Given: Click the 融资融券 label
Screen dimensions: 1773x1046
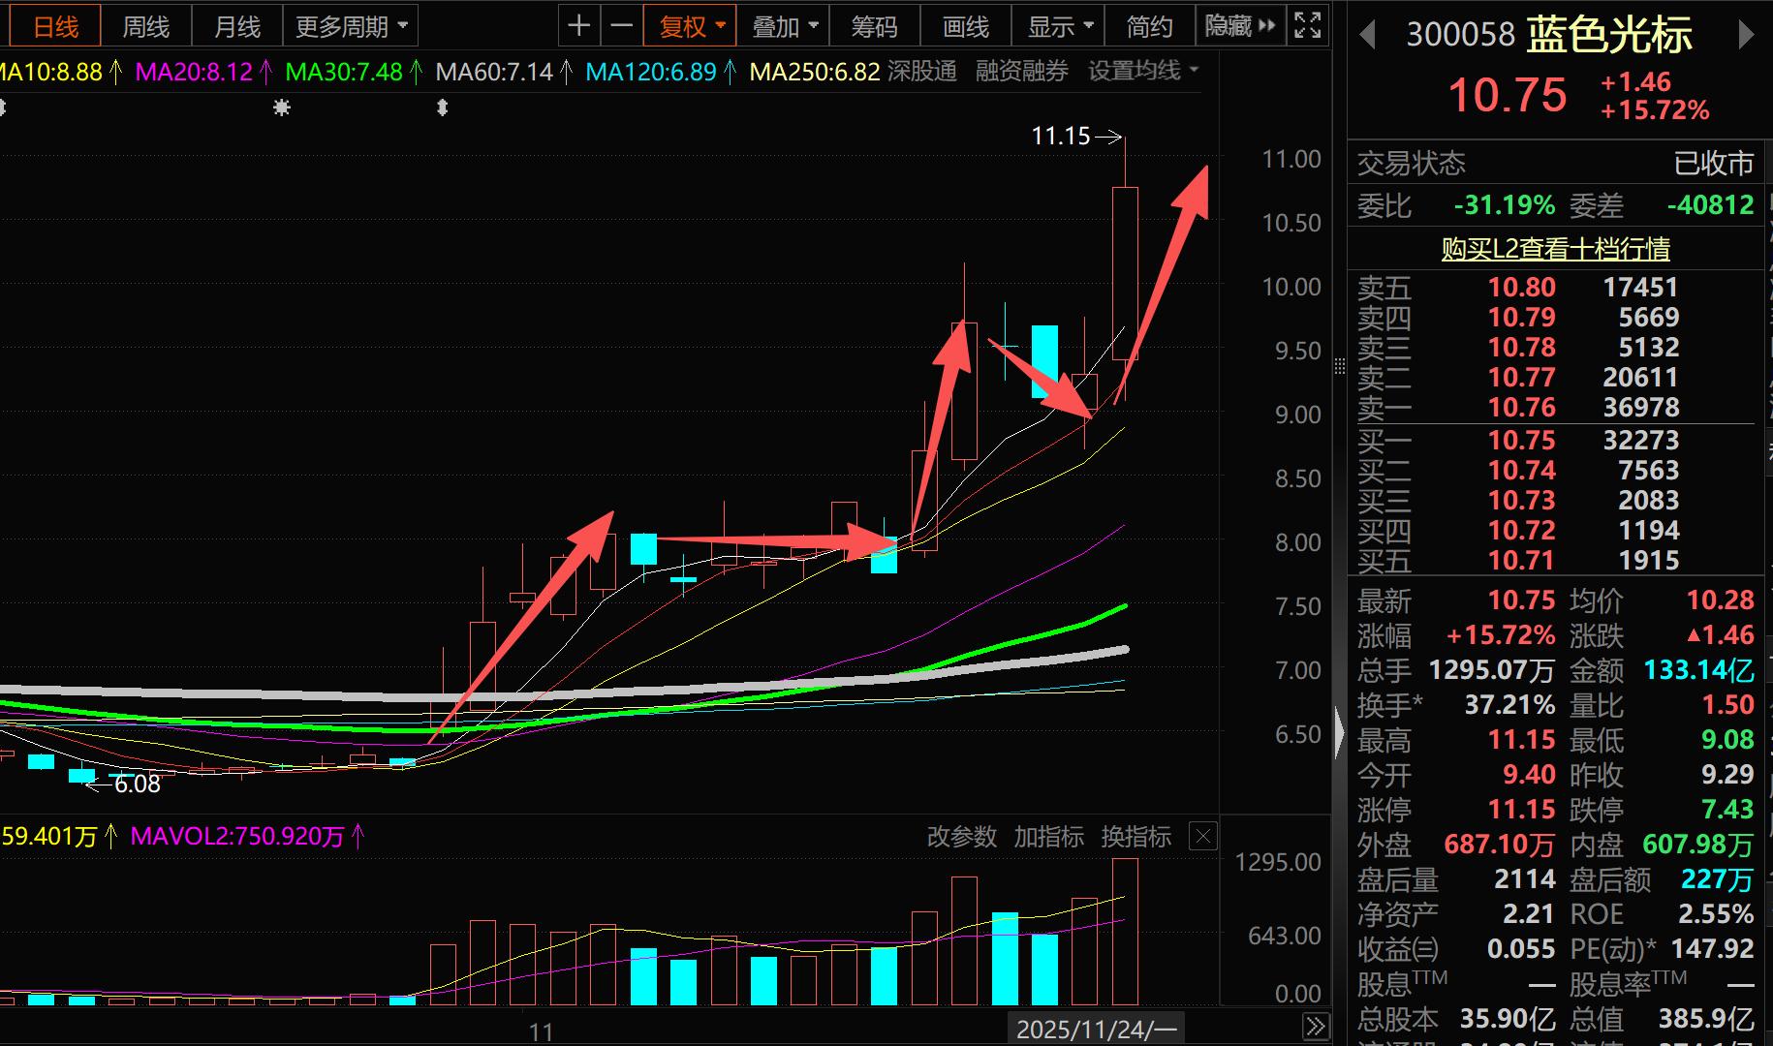Looking at the screenshot, I should [1022, 71].
